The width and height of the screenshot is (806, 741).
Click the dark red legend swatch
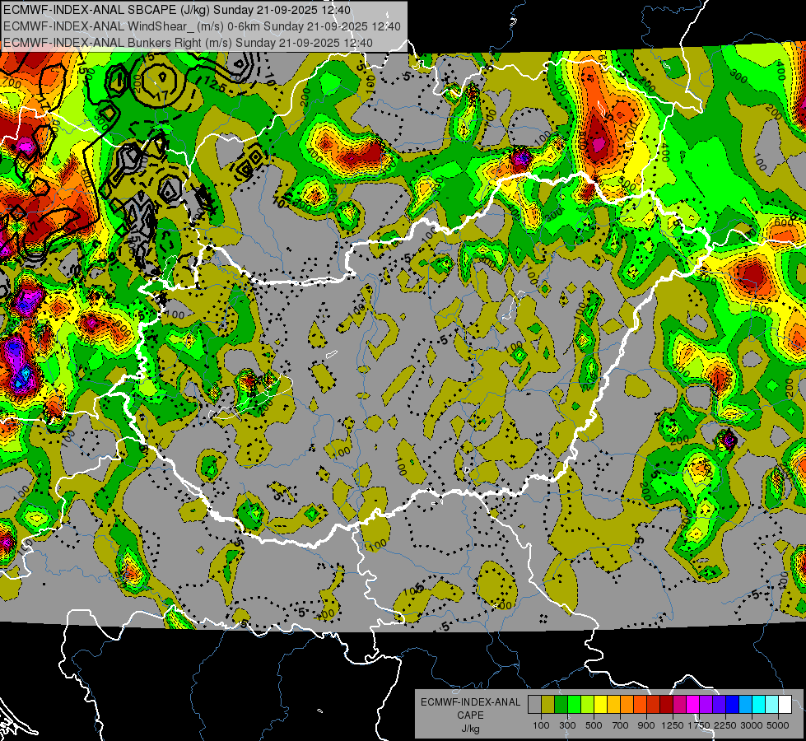pyautogui.click(x=666, y=705)
